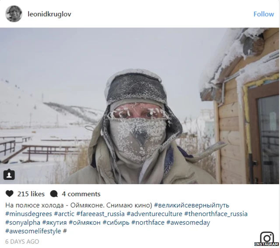
Task: Open the 4 comments link
Action: coord(81,194)
